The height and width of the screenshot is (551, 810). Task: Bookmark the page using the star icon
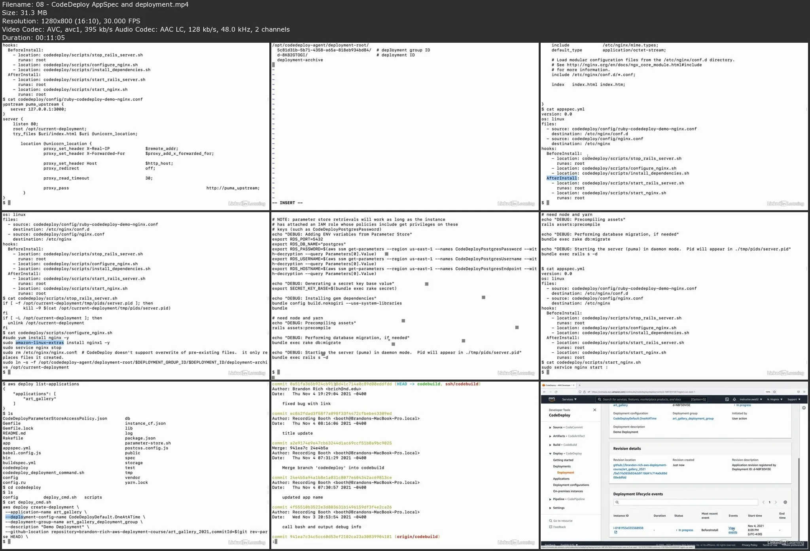[x=774, y=392]
